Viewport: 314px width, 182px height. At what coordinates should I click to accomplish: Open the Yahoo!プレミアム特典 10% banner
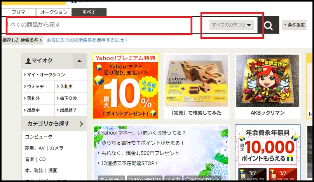click(126, 86)
